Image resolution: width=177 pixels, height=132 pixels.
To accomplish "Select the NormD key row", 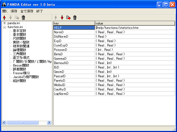I will [x=74, y=32].
